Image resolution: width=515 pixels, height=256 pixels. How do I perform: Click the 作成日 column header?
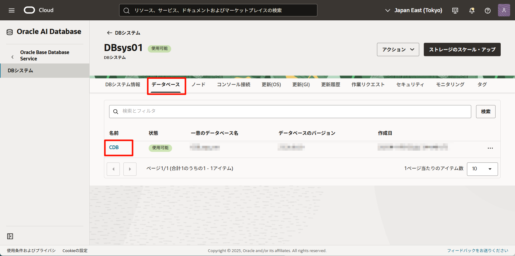click(x=385, y=133)
